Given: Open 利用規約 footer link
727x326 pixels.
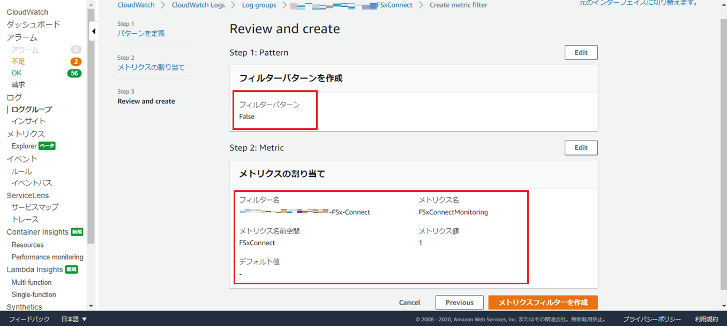Looking at the screenshot, I should [707, 319].
